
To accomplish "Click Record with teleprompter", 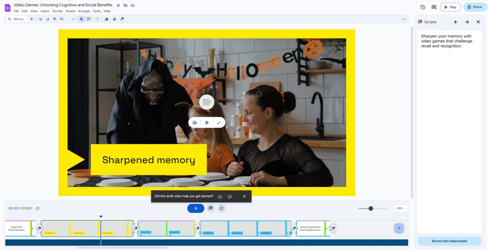I will [449, 241].
